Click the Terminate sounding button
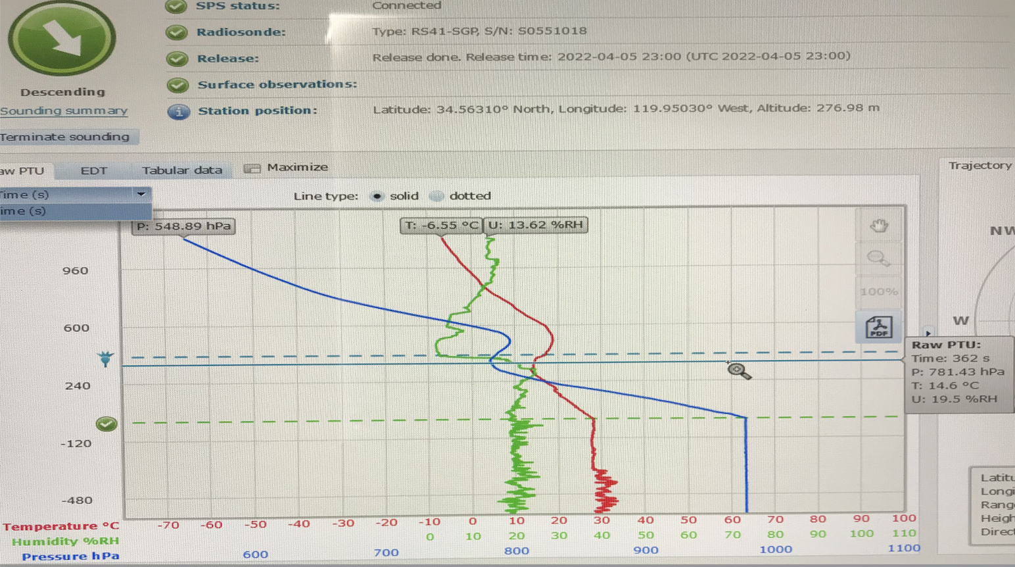Screen dimensions: 1015x567 point(66,137)
